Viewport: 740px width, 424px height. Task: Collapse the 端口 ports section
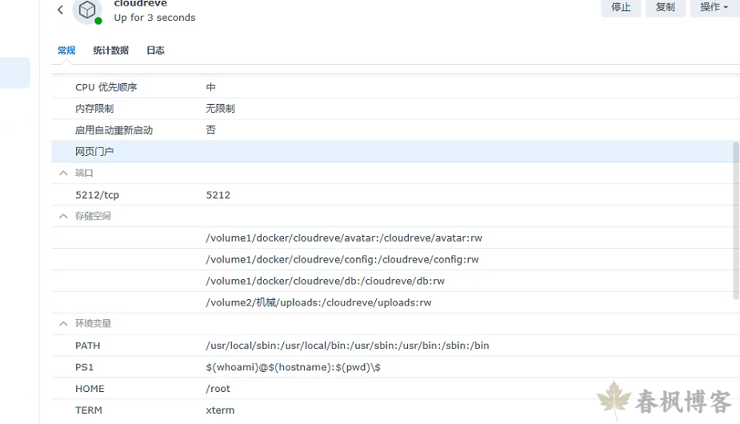[x=63, y=174]
